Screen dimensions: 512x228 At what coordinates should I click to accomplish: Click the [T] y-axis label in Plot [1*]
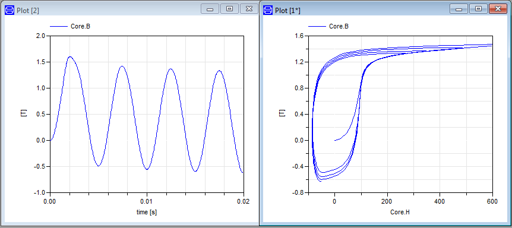pyautogui.click(x=282, y=113)
